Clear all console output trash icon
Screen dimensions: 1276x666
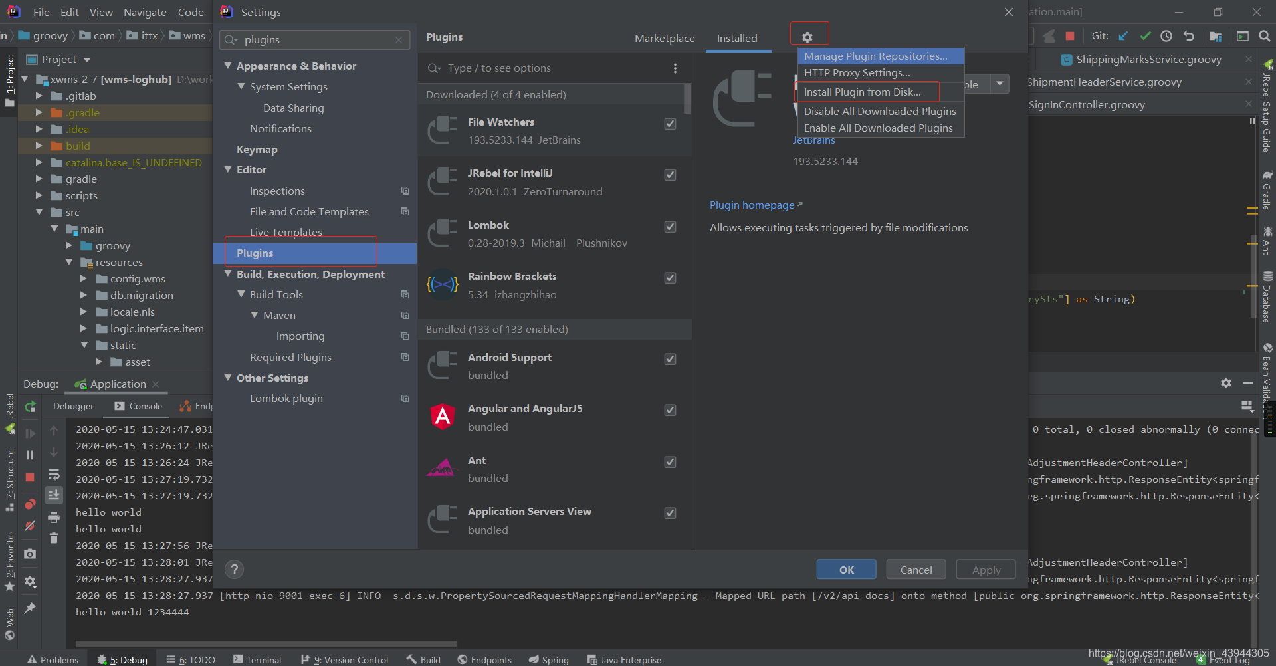pyautogui.click(x=54, y=538)
